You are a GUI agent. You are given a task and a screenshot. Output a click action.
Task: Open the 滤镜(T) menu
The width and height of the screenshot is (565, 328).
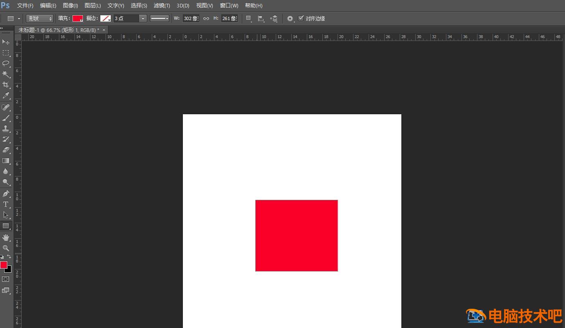pos(162,6)
